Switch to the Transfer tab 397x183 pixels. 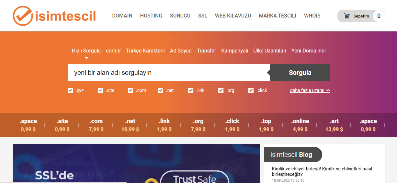(206, 51)
